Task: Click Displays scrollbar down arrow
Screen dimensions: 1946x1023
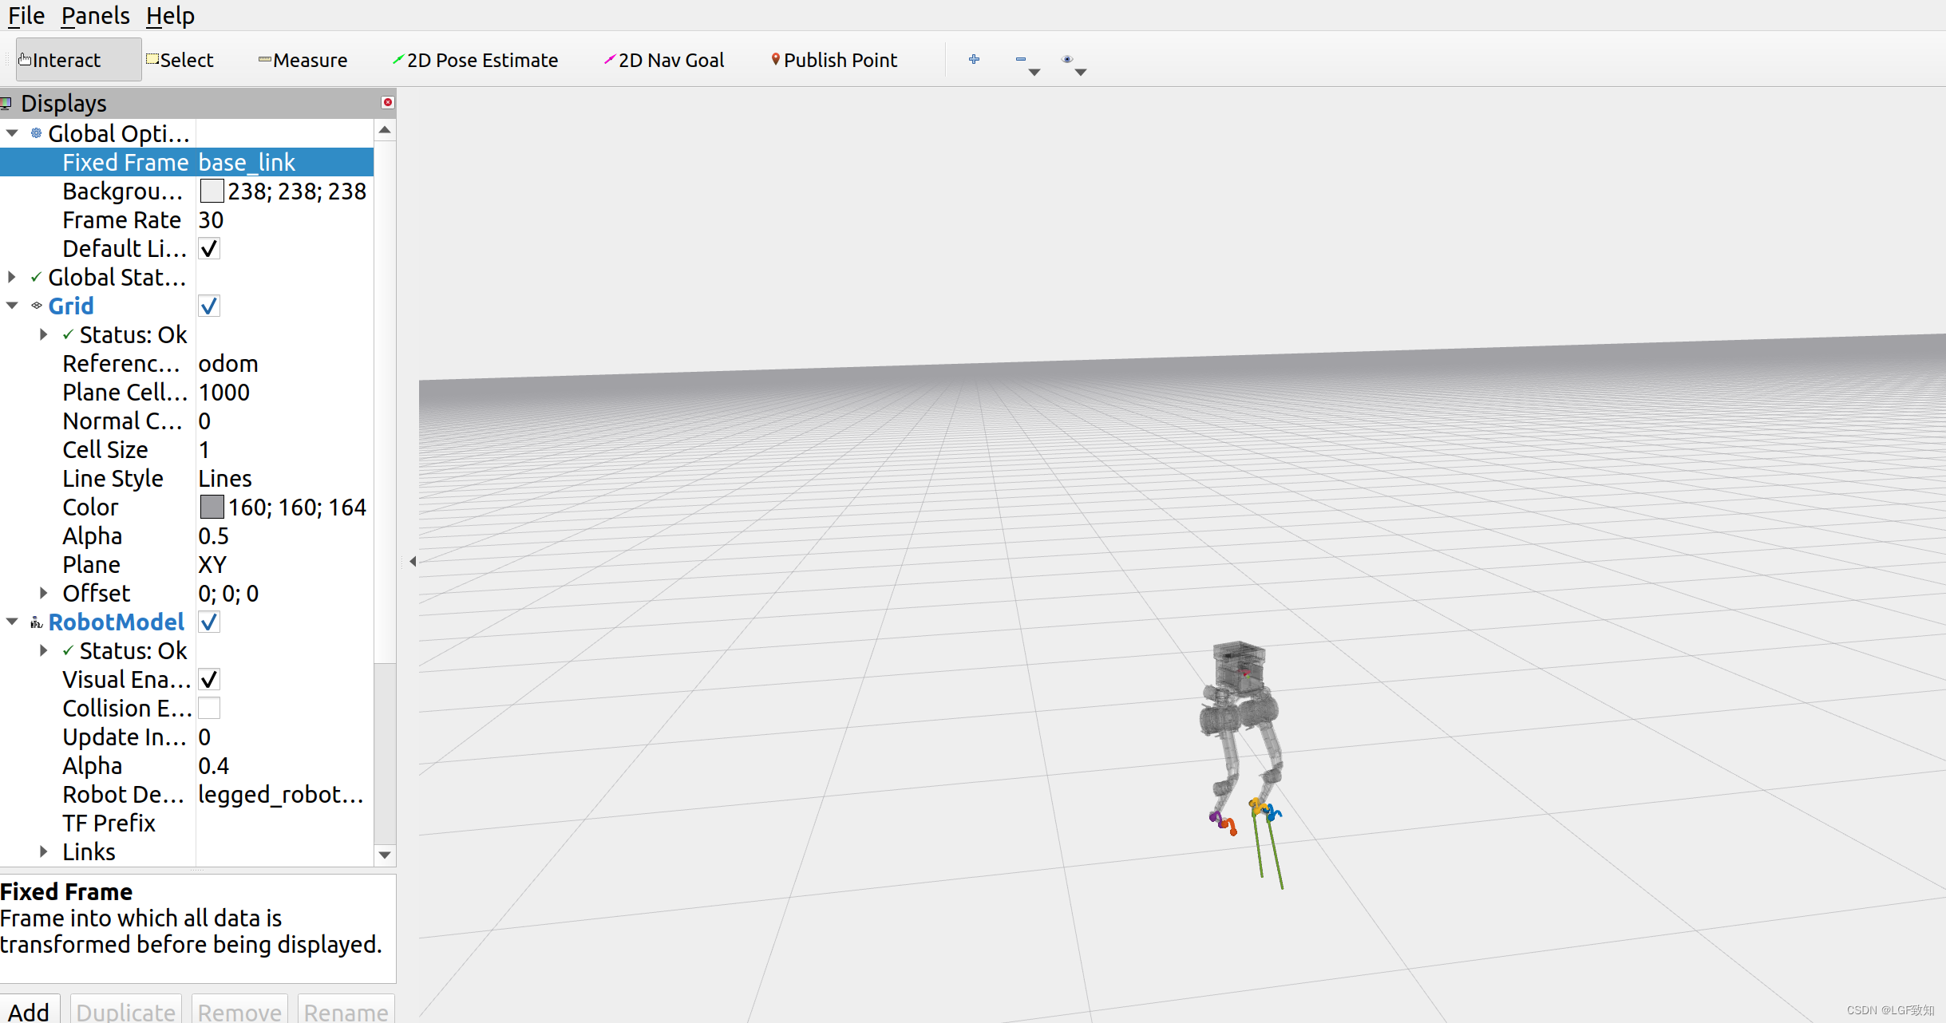Action: [385, 855]
